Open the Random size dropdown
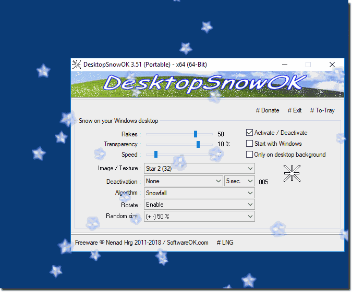The width and height of the screenshot is (352, 292). 199,217
